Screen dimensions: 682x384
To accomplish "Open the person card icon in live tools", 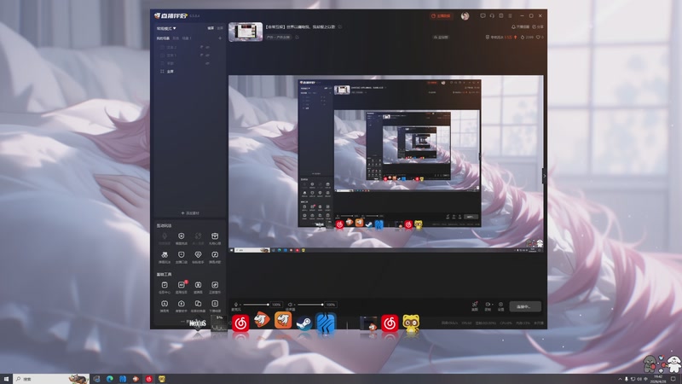I will click(215, 305).
